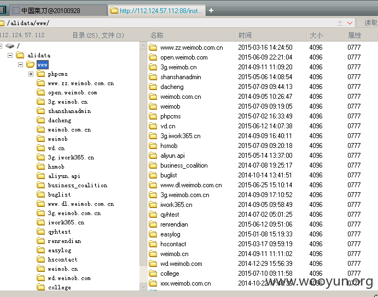Viewport: 378px width, 297px height.
Task: Click 3g.weimob.com.cn folder icon in list
Action: click(153, 195)
